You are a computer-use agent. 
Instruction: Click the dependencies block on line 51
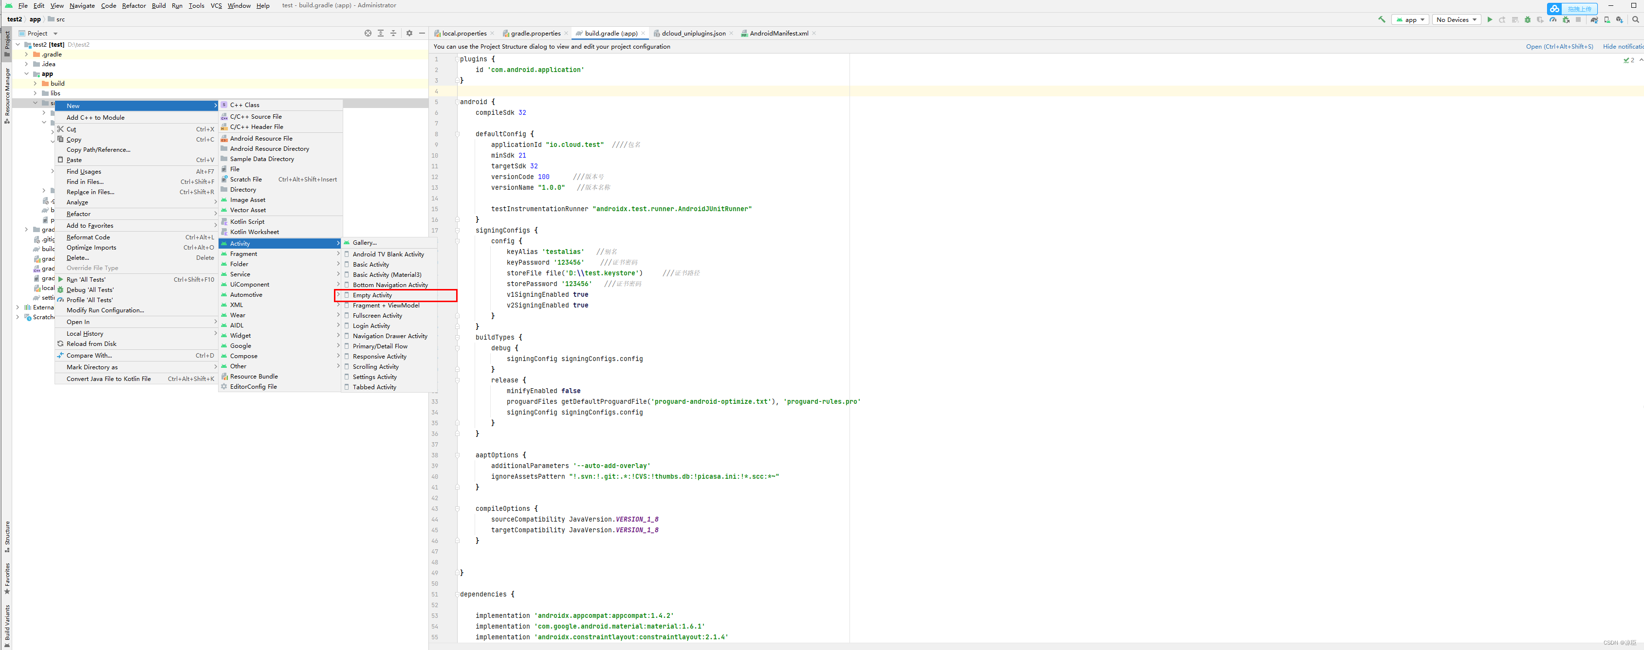487,595
